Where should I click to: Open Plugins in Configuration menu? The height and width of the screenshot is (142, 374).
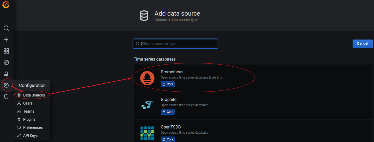29,119
